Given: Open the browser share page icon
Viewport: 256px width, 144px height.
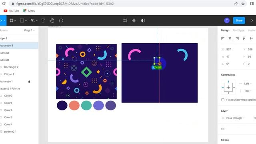Looking at the screenshot, I should tap(236, 4).
